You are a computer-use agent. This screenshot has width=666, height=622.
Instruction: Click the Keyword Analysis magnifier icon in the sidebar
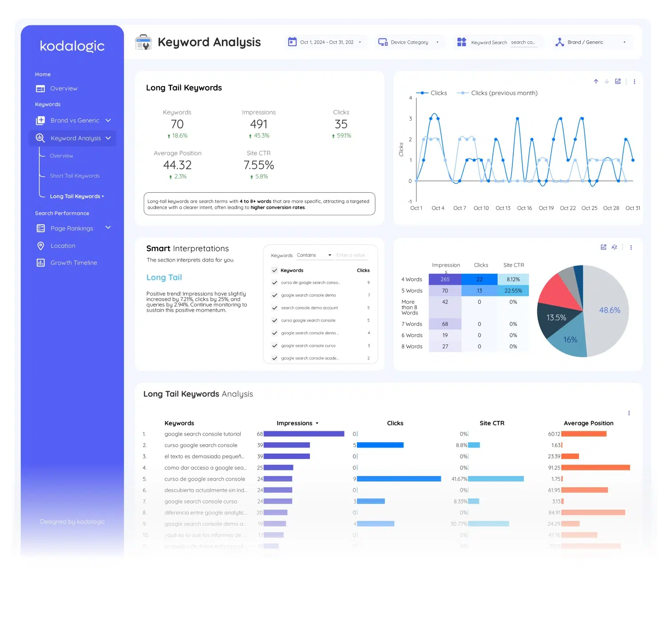40,138
